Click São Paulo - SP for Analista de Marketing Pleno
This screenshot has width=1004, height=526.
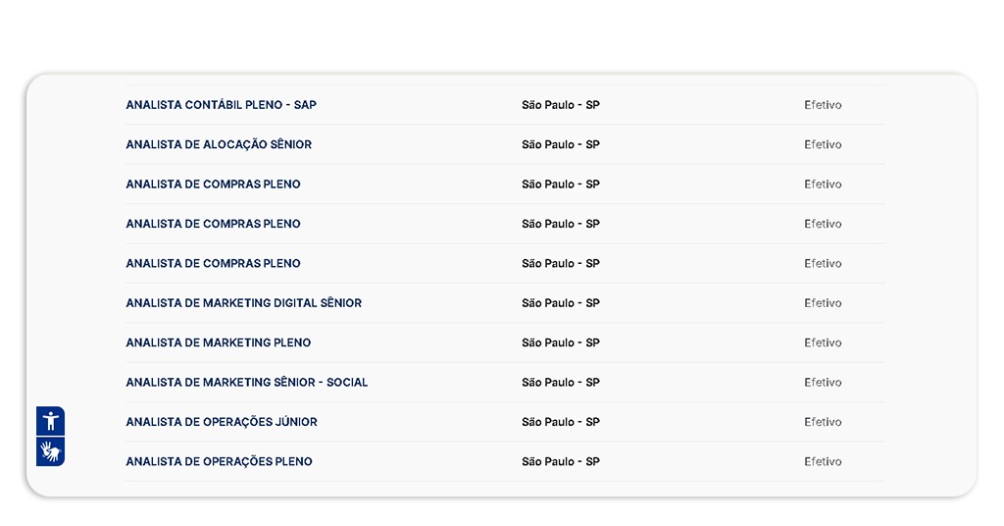[560, 342]
